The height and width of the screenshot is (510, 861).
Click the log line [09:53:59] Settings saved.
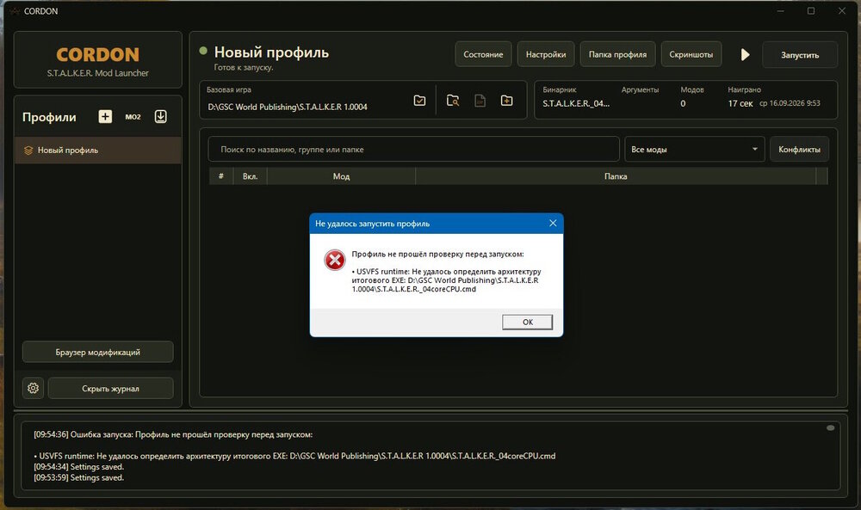pos(79,477)
